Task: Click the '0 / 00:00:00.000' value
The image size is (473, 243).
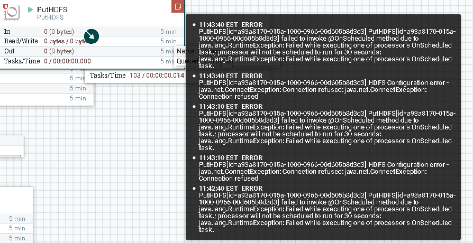Action: (67, 61)
